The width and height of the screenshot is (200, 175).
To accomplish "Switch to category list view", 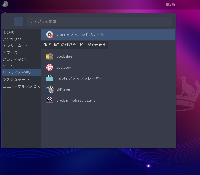I will click(18, 21).
